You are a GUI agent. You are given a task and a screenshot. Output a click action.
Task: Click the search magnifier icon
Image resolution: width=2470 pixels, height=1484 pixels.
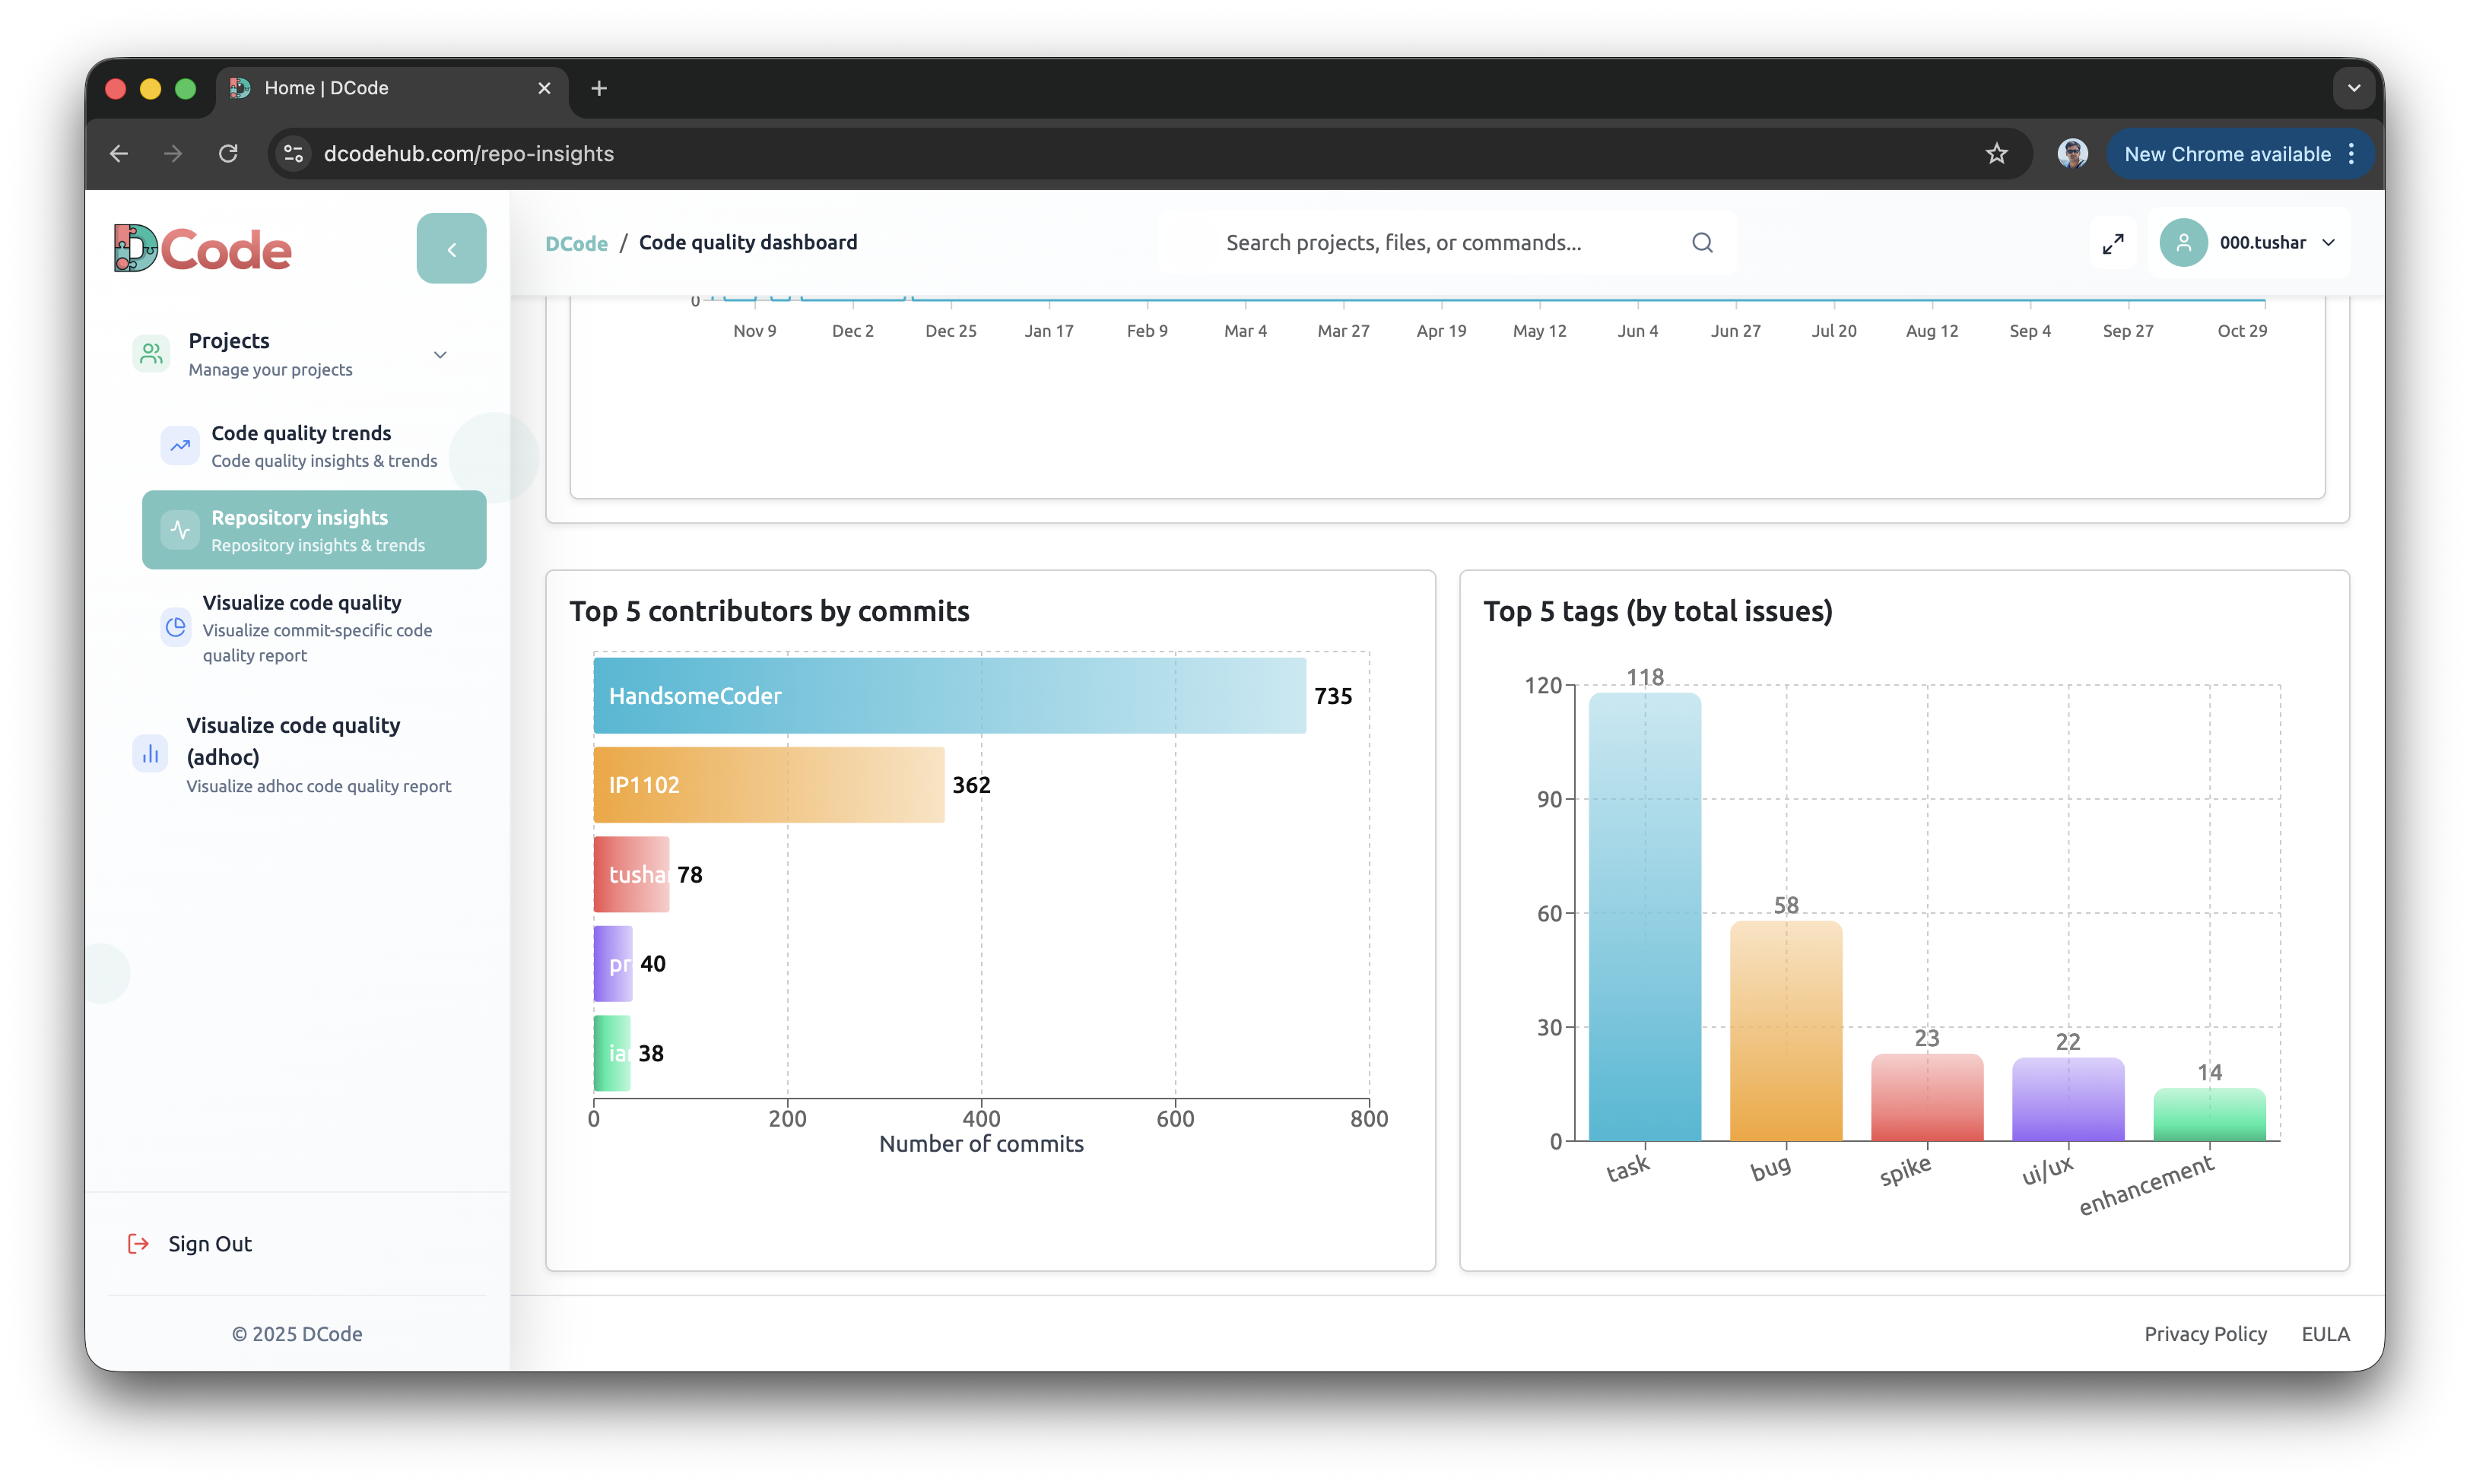(1702, 243)
